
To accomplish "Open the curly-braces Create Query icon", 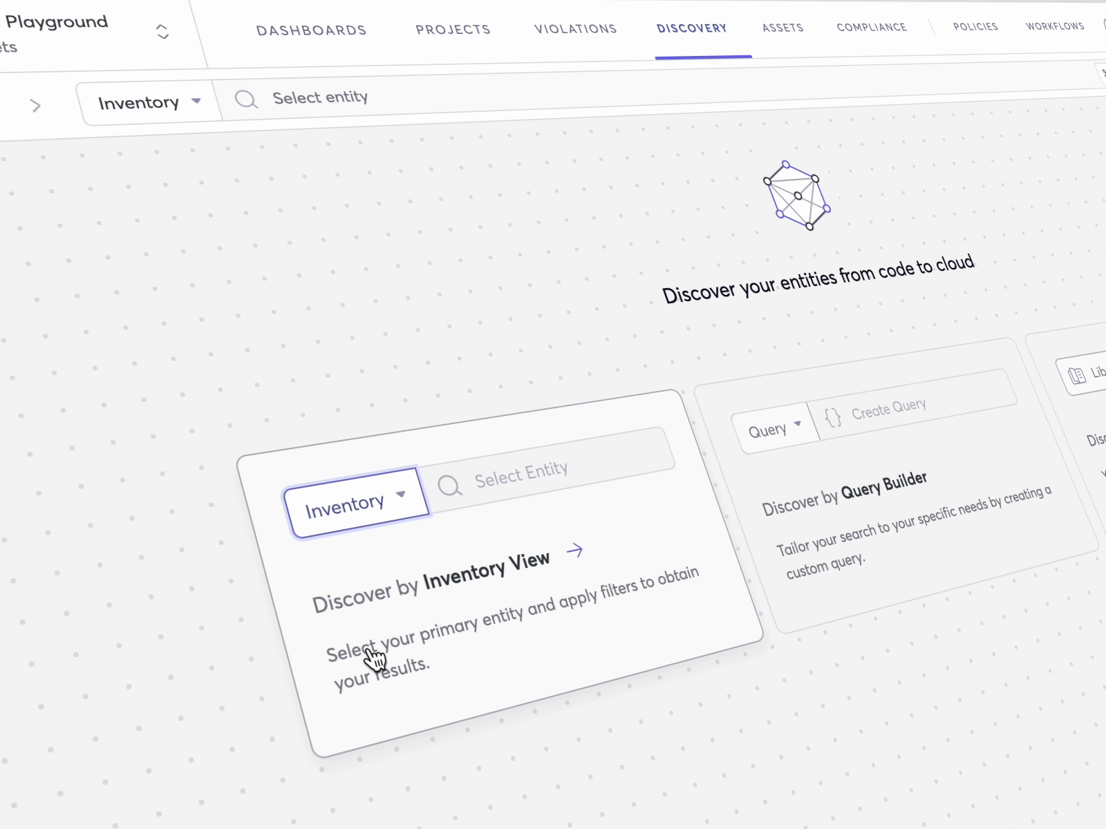I will [832, 417].
